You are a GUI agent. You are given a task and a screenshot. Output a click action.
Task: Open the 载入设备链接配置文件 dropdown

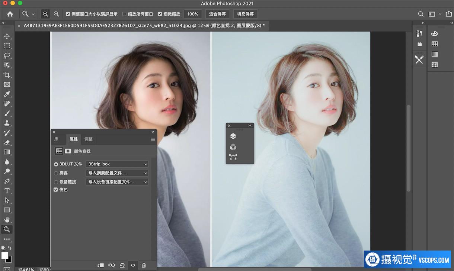117,182
